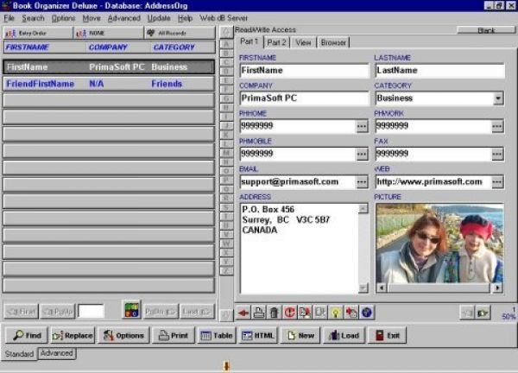
Task: Open the Entry Order sort selector
Action: coord(36,33)
